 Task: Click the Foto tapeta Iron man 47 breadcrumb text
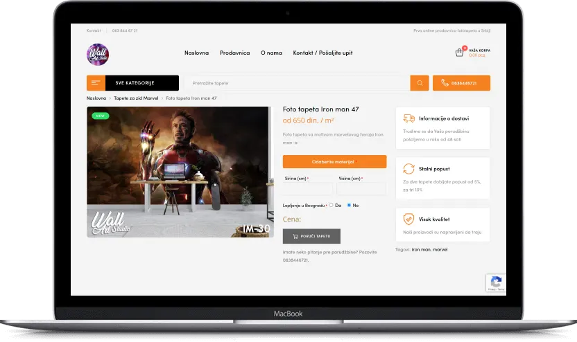[x=191, y=98]
